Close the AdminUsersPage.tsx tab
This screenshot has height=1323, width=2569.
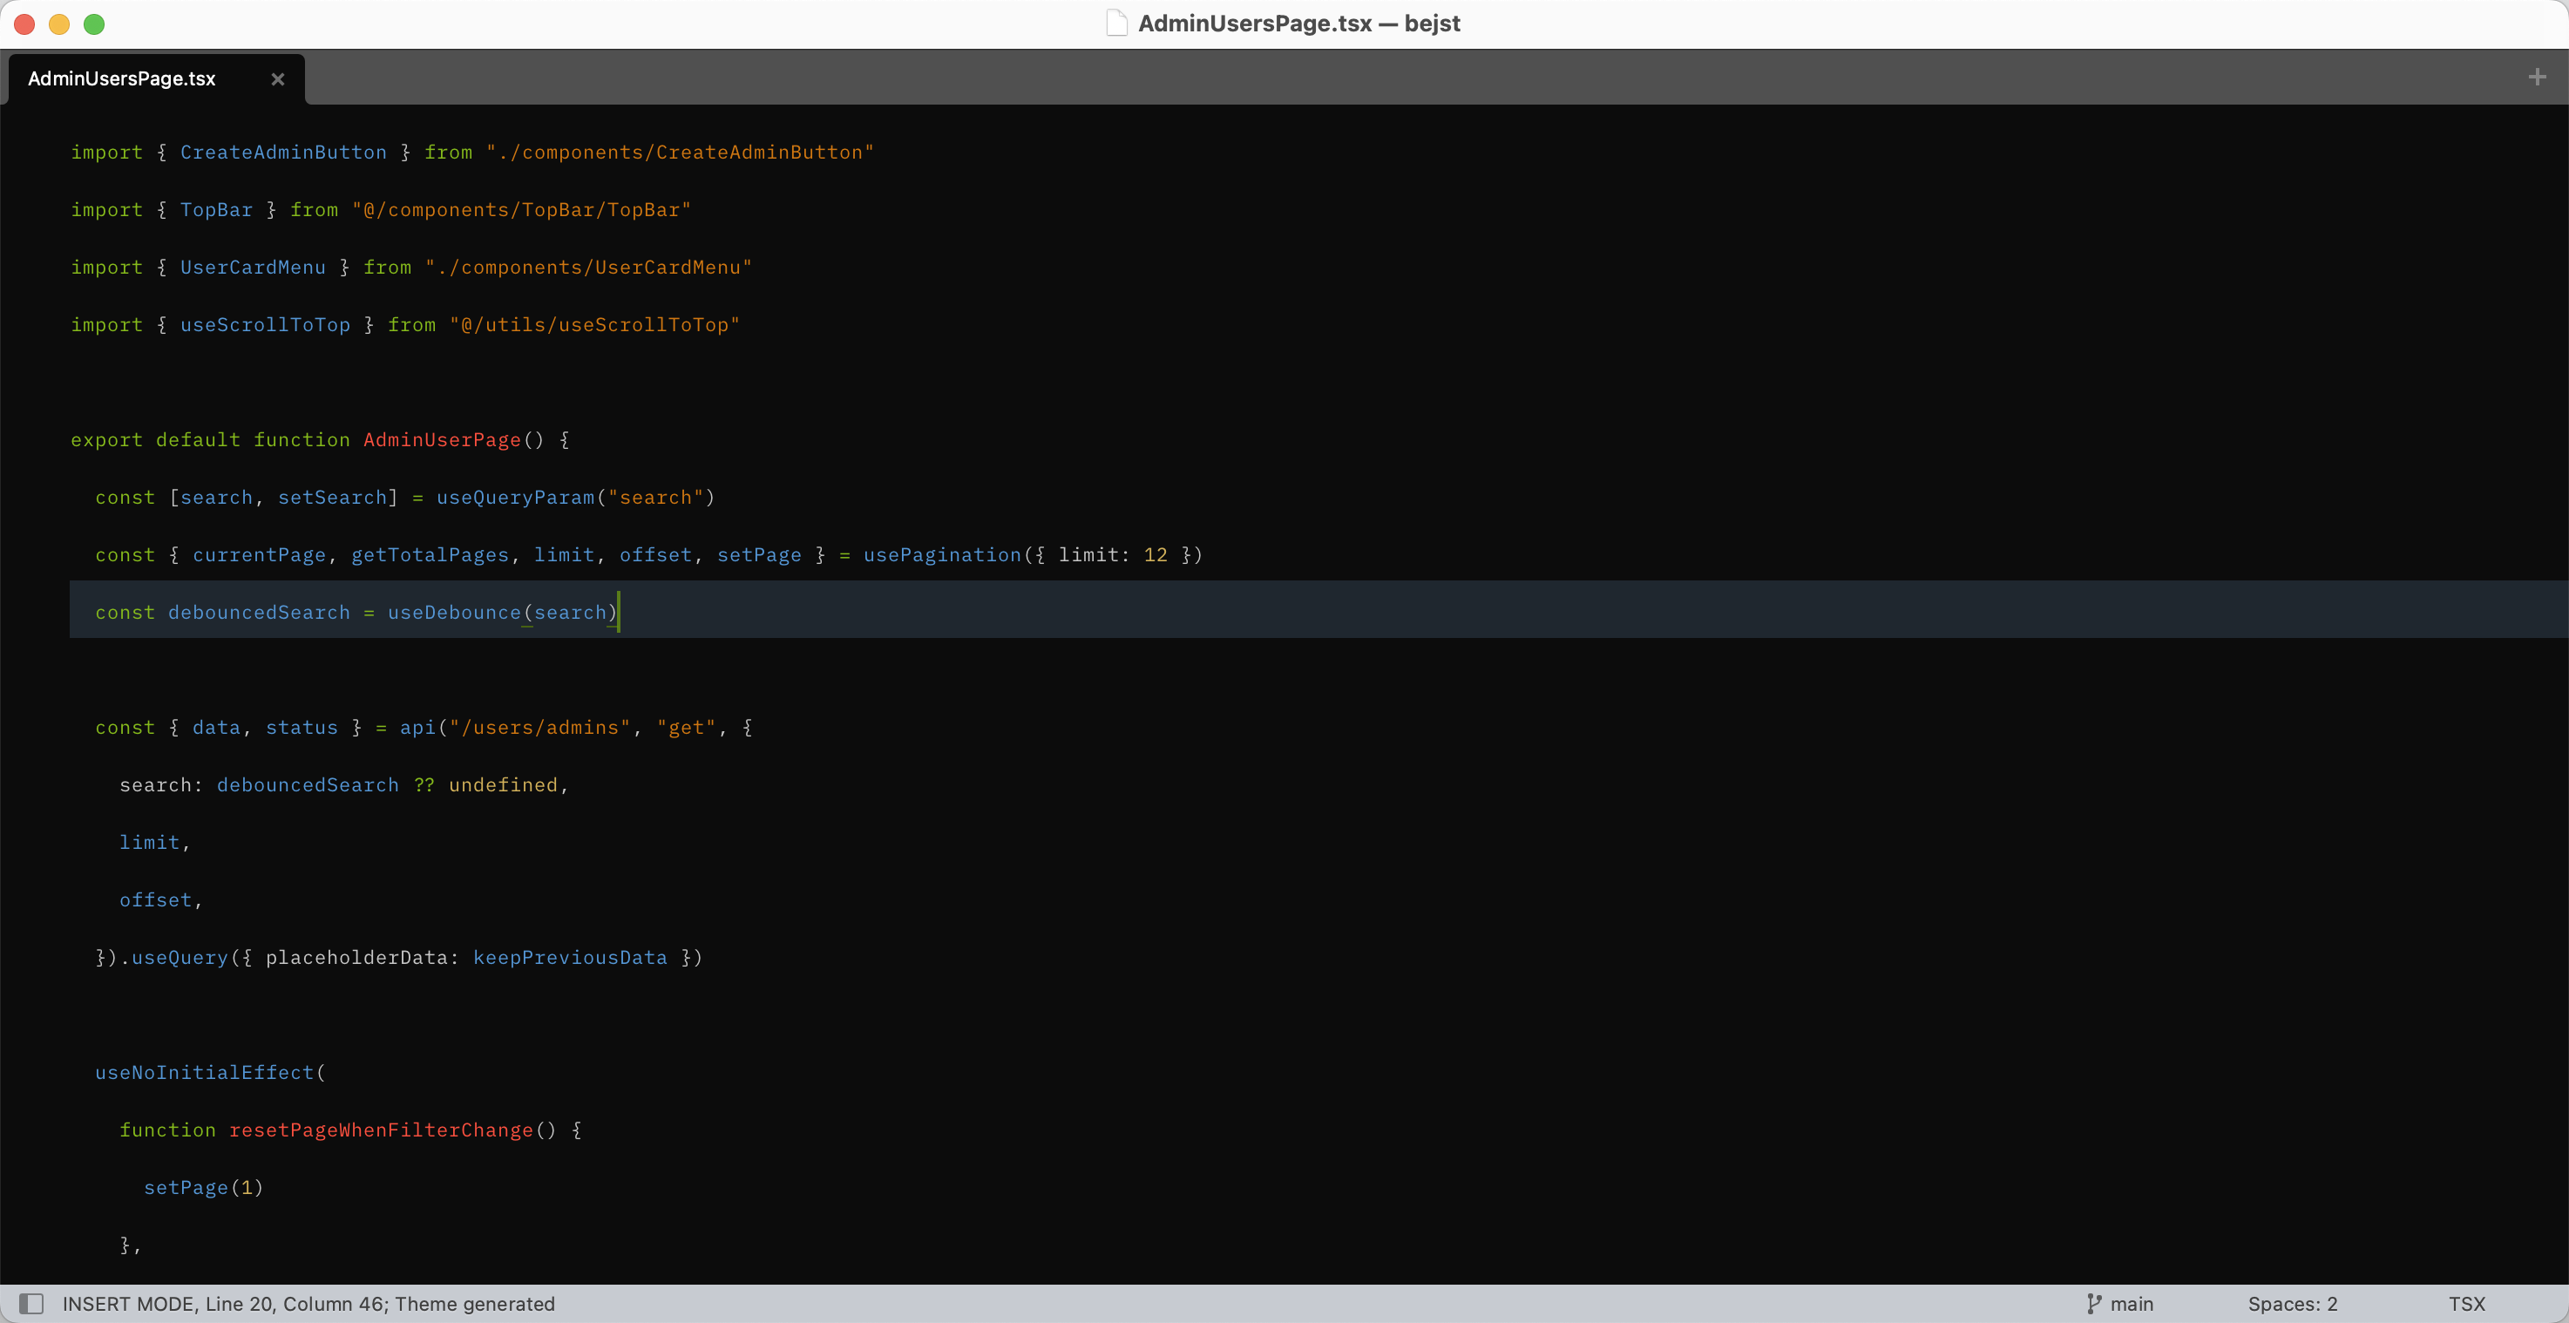coord(277,78)
